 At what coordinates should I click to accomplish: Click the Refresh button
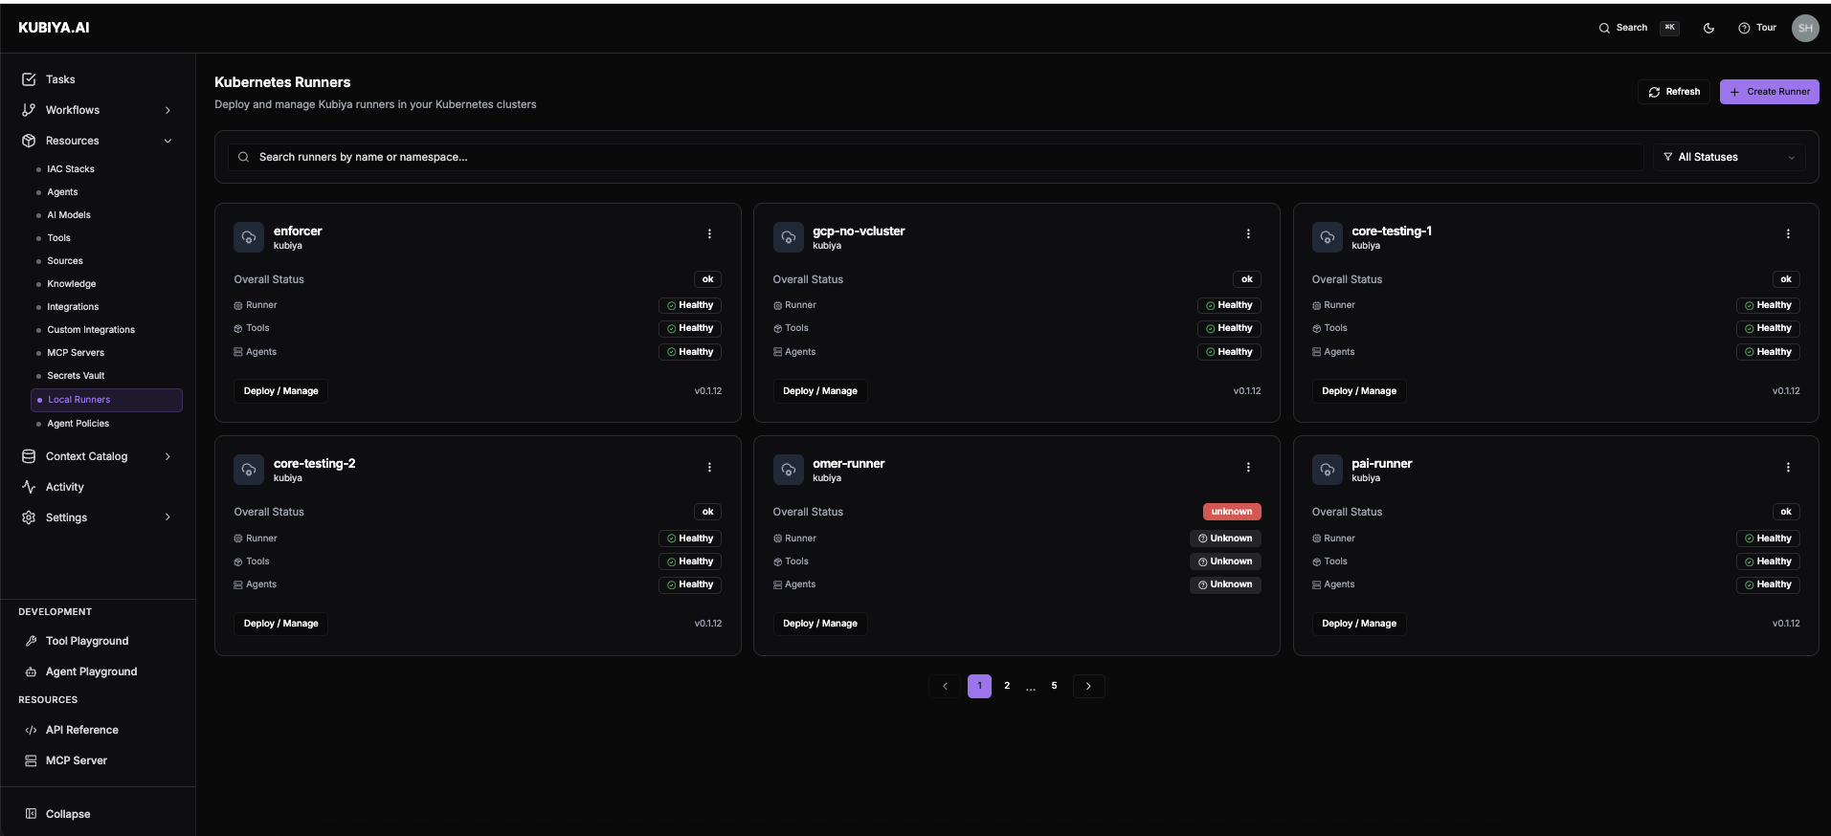[x=1674, y=92]
